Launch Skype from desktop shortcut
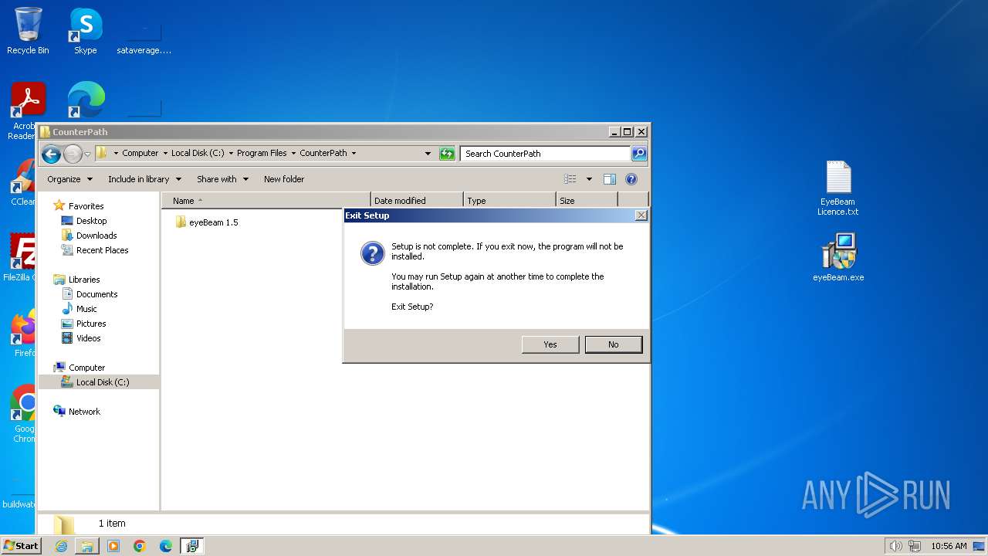 tap(86, 31)
